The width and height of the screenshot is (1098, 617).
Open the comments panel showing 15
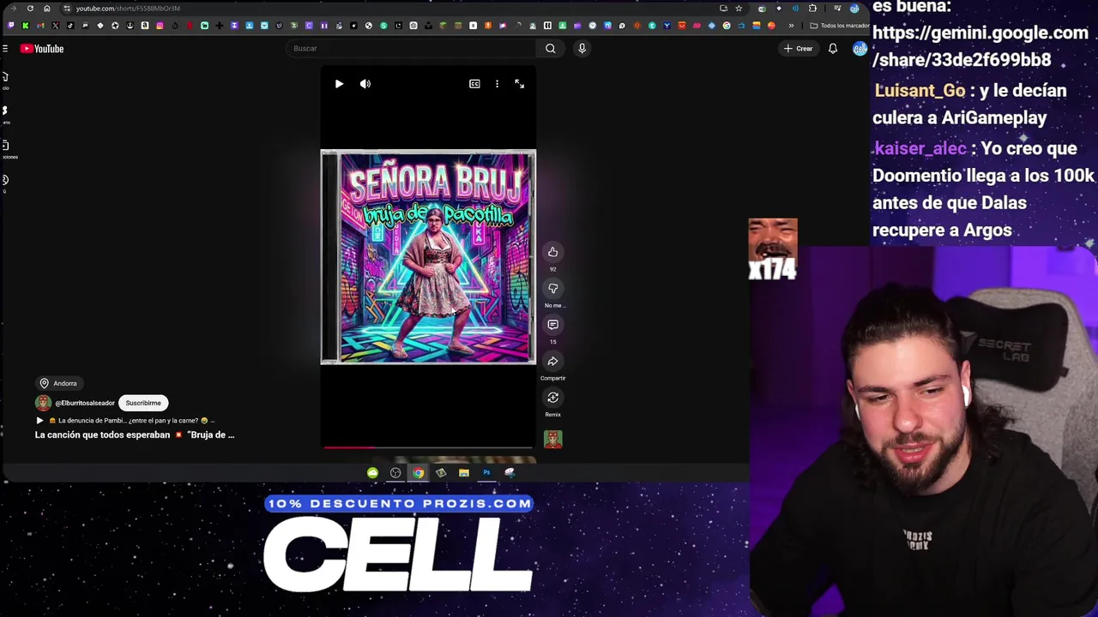click(552, 325)
